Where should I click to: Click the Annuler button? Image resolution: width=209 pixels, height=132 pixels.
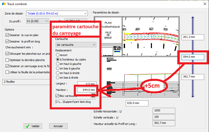click(58, 126)
